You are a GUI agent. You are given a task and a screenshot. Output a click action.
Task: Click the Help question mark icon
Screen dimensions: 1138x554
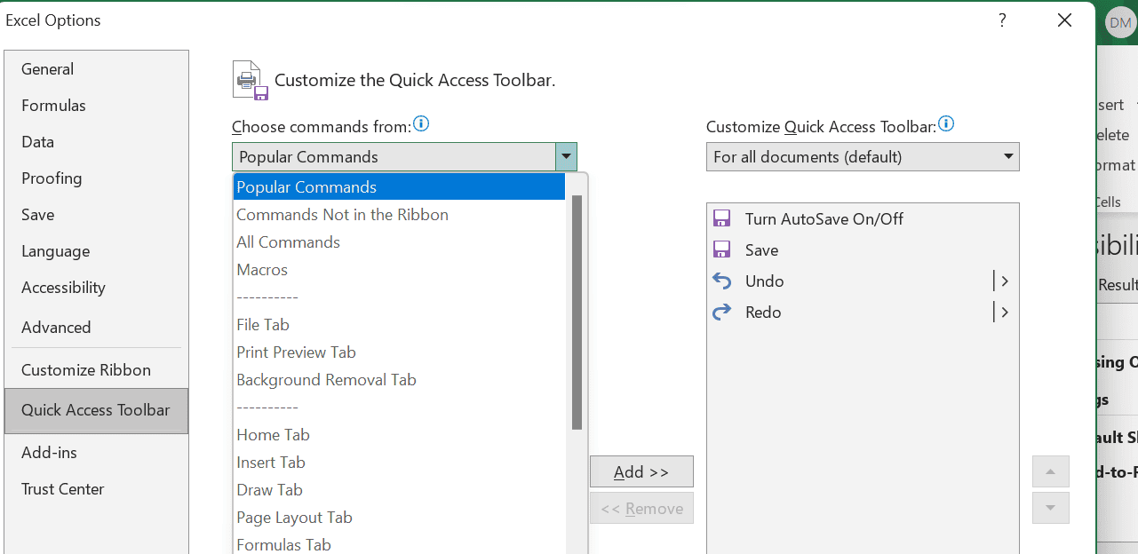[x=1001, y=20]
